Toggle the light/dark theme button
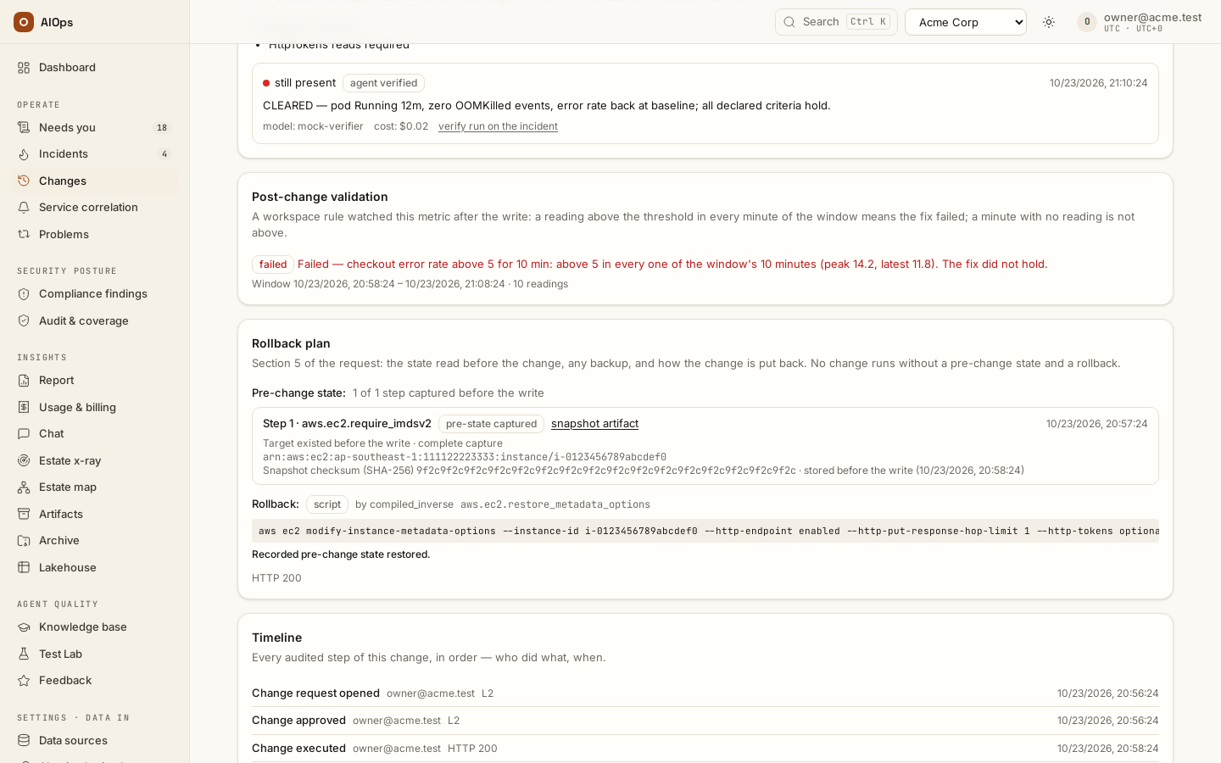This screenshot has width=1221, height=763. tap(1049, 22)
